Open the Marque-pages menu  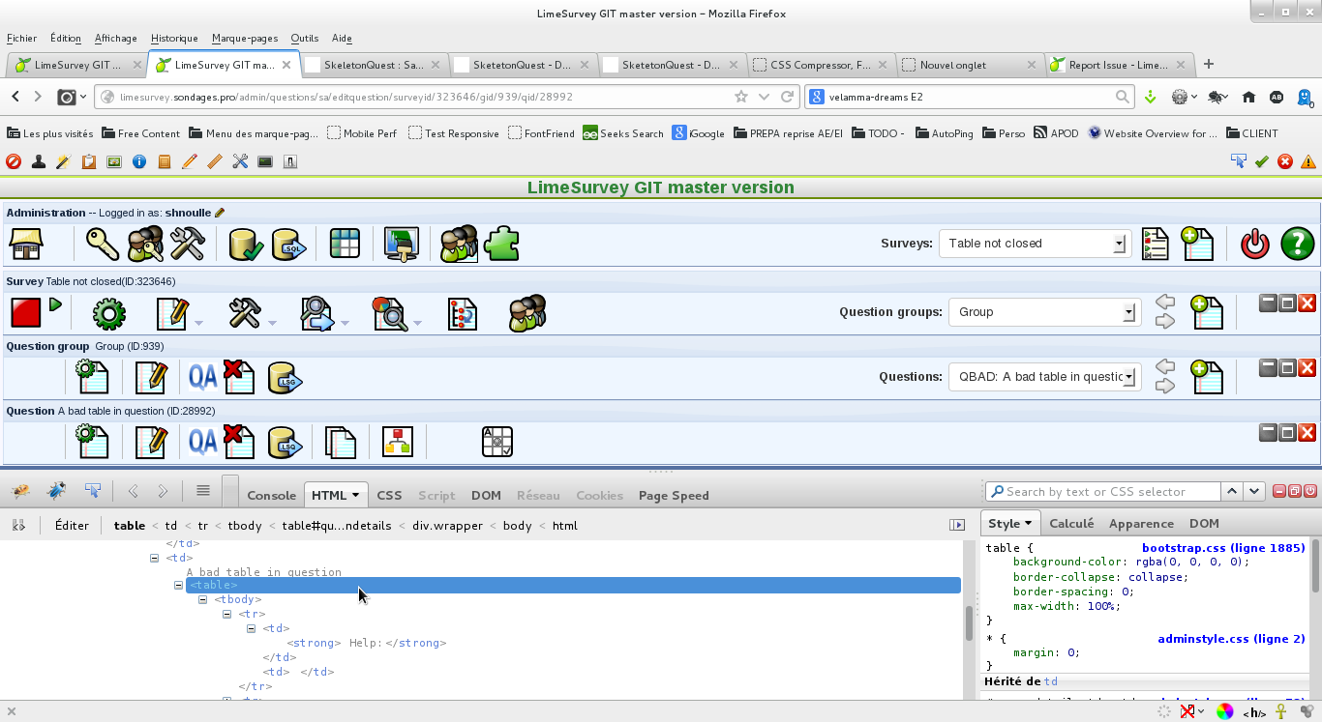point(244,39)
